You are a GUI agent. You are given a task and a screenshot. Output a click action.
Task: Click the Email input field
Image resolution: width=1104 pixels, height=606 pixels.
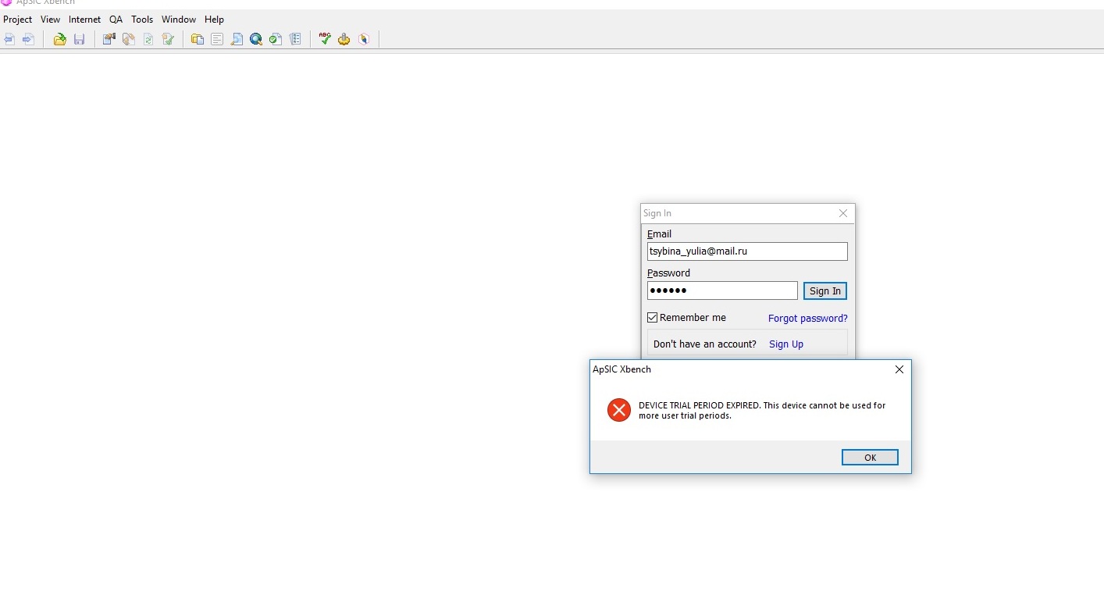(x=747, y=251)
